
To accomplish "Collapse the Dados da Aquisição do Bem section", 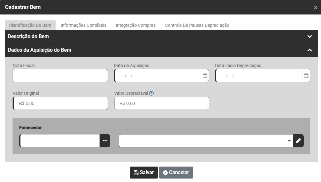I will tap(310, 50).
